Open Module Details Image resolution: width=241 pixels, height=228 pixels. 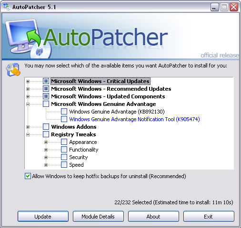point(98,217)
